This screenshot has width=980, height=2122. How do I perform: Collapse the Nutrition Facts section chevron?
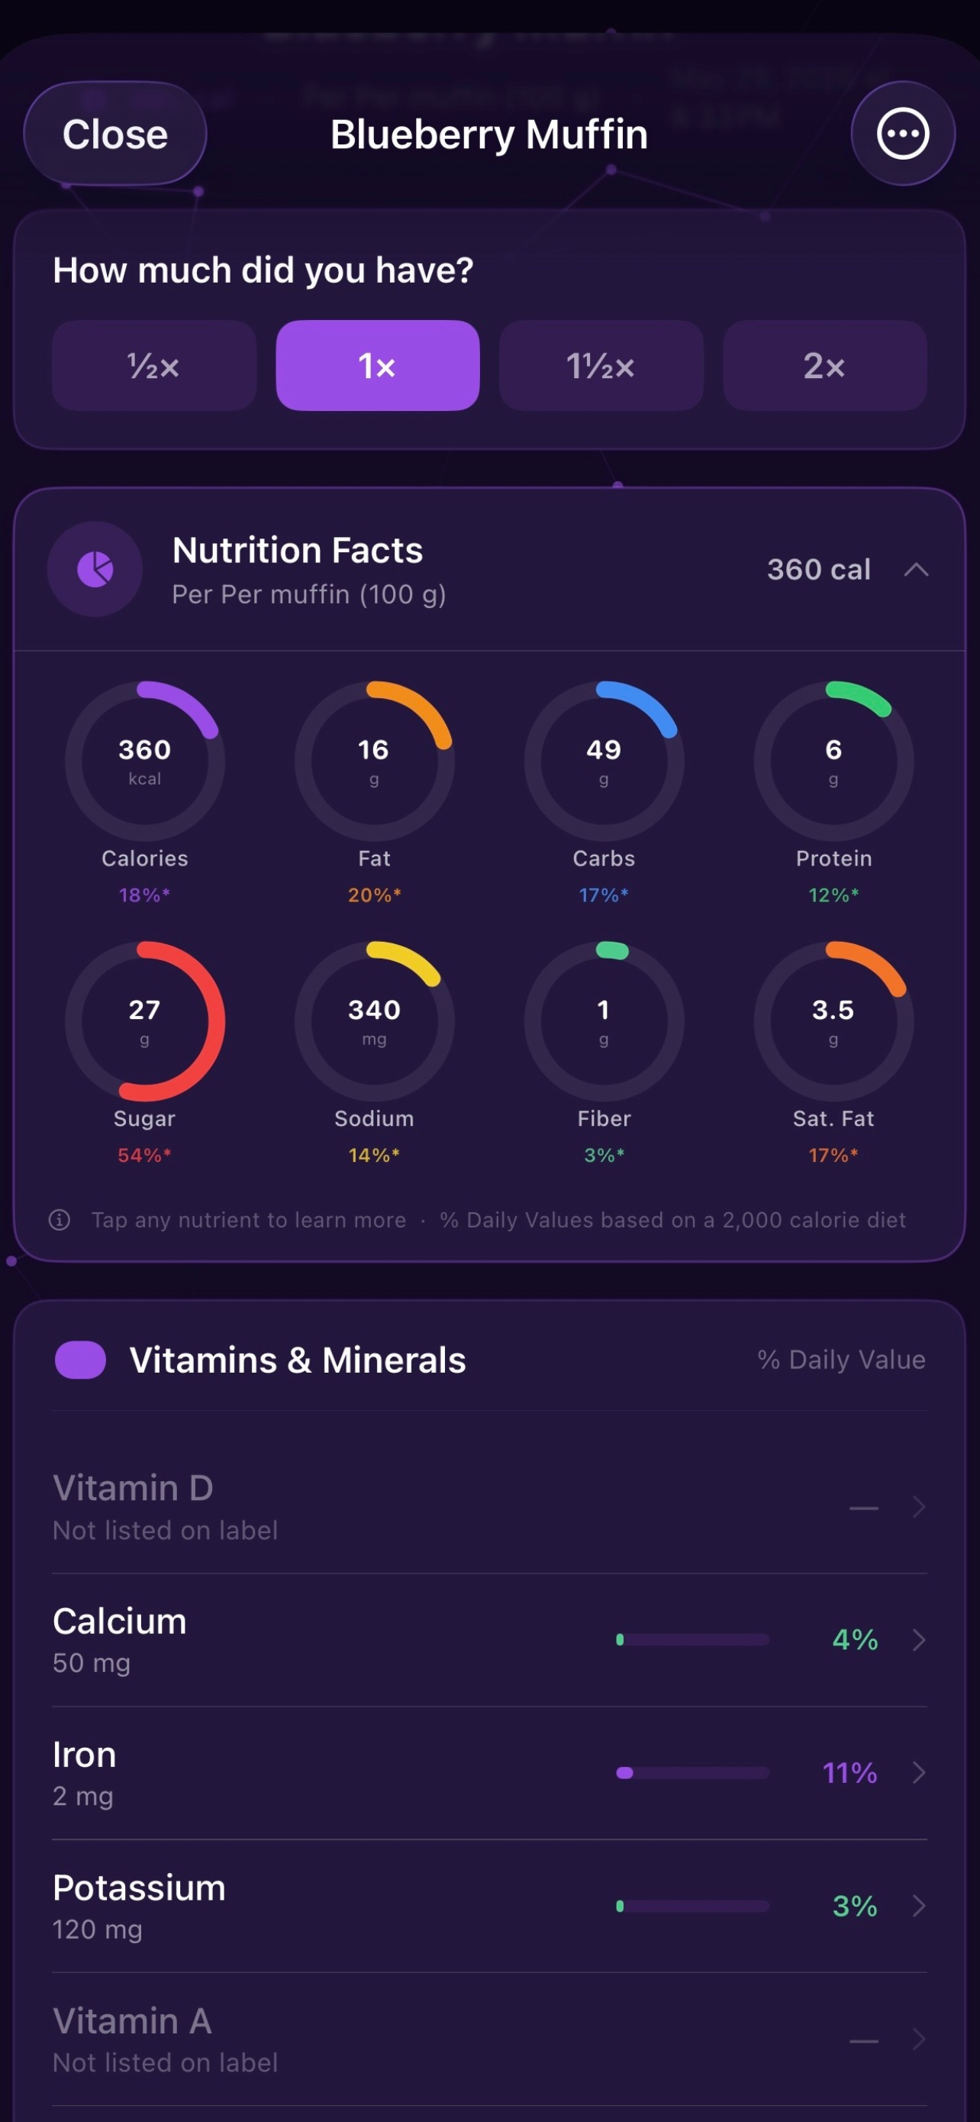916,569
